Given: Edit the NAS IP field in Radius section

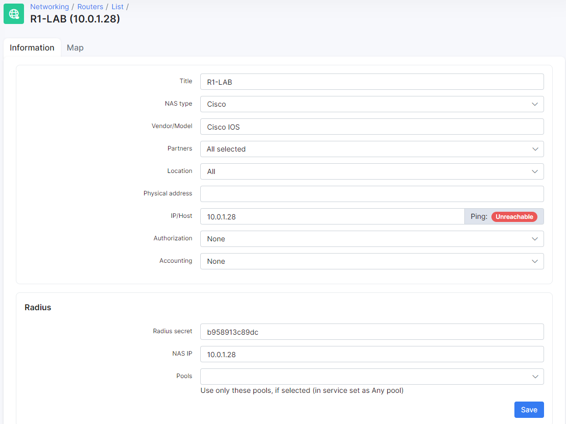Looking at the screenshot, I should pyautogui.click(x=372, y=355).
